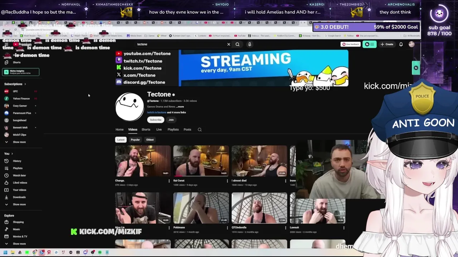Subscribe to the Tectone channel
This screenshot has width=458, height=257.
click(156, 120)
